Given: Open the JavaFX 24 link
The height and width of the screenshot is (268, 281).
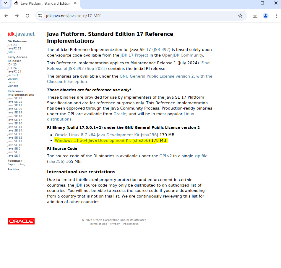Looking at the screenshot, I should pyautogui.click(x=14, y=71).
